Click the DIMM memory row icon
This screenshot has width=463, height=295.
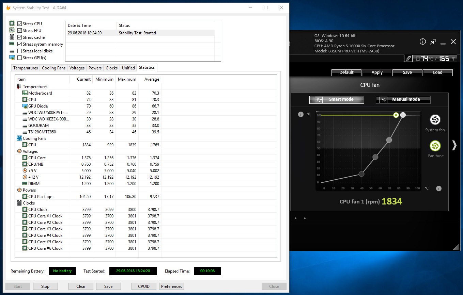(25, 184)
